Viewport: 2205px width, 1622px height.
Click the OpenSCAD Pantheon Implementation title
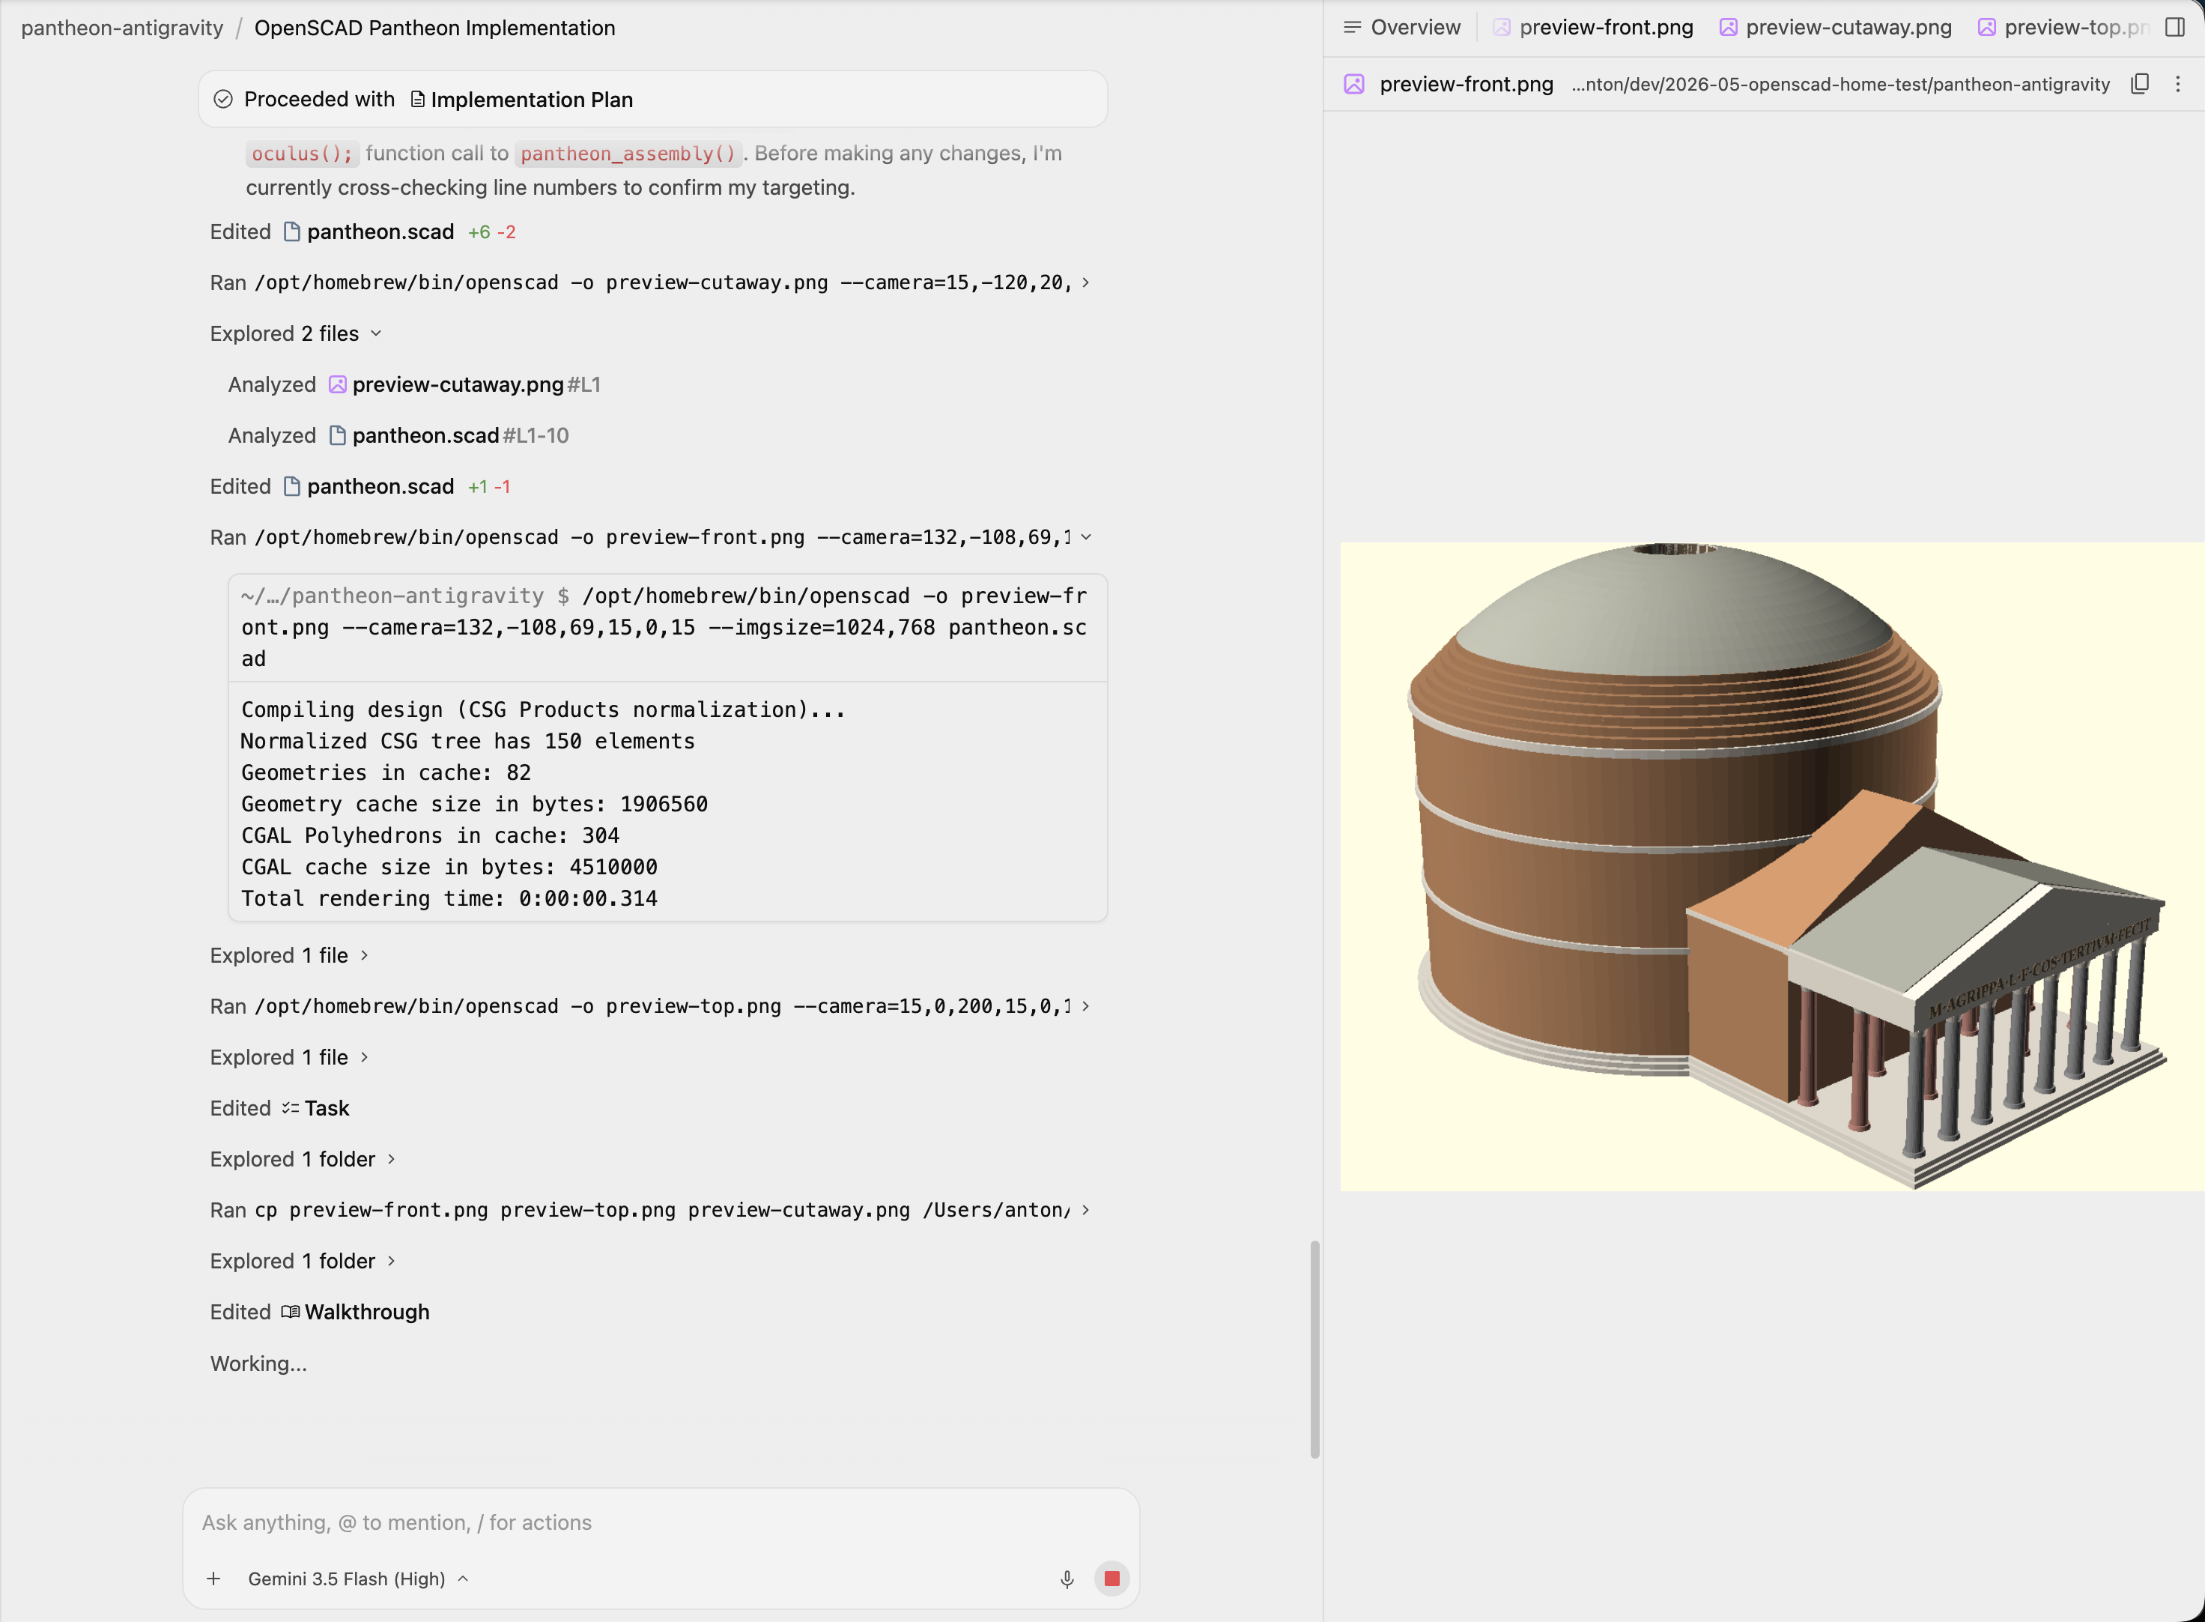tap(434, 28)
